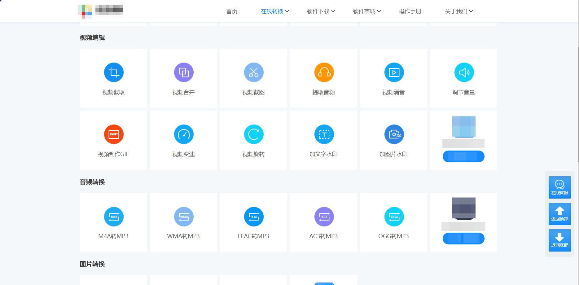Select the 视频旋转 rotate icon
Image resolution: width=579 pixels, height=285 pixels.
(x=254, y=134)
